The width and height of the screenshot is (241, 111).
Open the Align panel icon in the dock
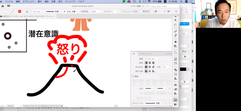tap(175, 78)
